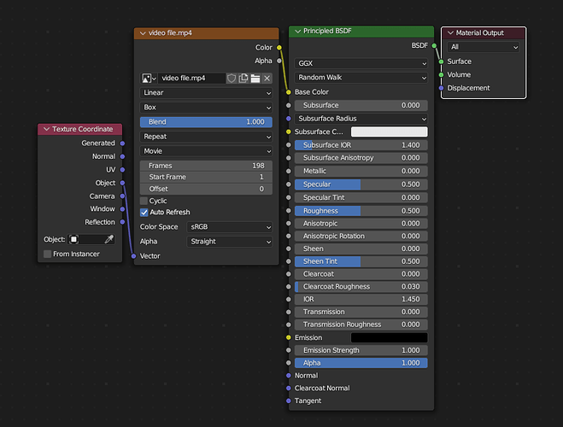
Task: Click the IOR value field
Action: coord(361,299)
